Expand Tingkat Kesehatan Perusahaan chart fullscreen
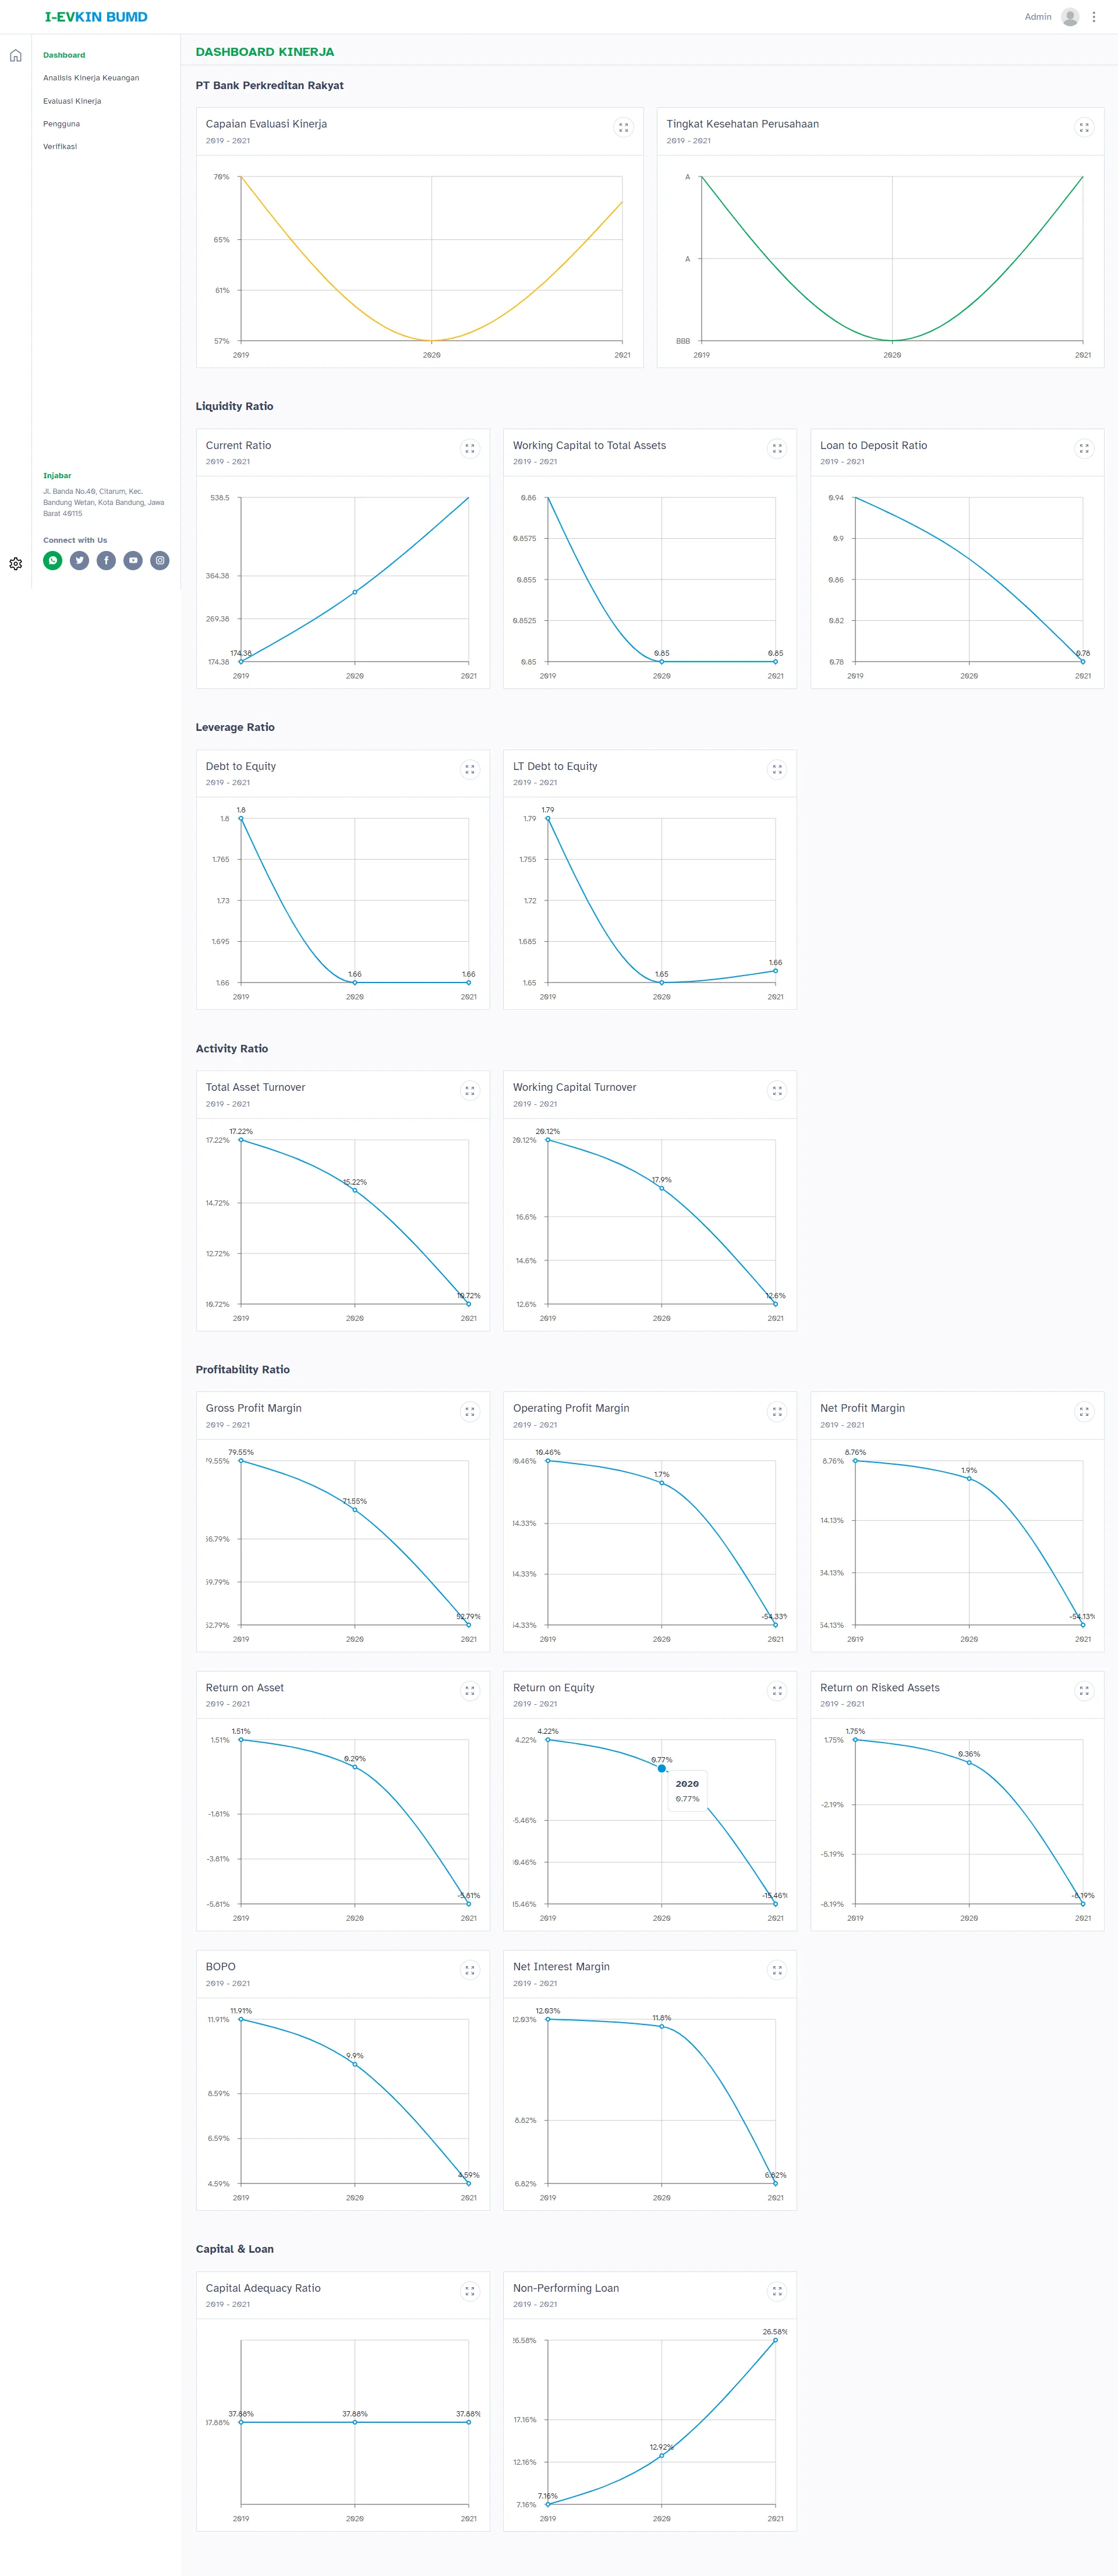Screen dimensions: 1118x2576 coord(1084,128)
